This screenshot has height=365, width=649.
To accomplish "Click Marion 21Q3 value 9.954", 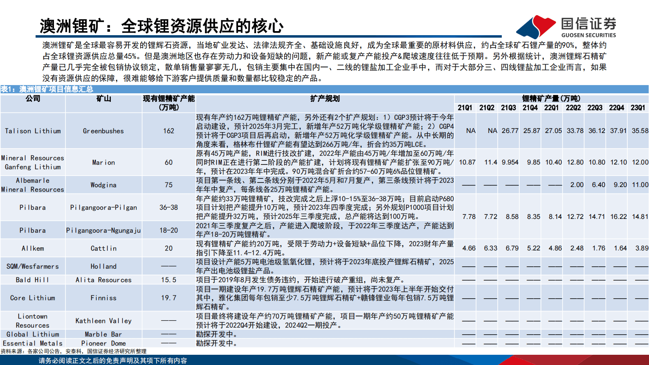I will point(510,162).
